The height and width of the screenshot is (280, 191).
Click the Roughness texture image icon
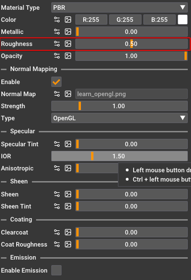(x=68, y=44)
